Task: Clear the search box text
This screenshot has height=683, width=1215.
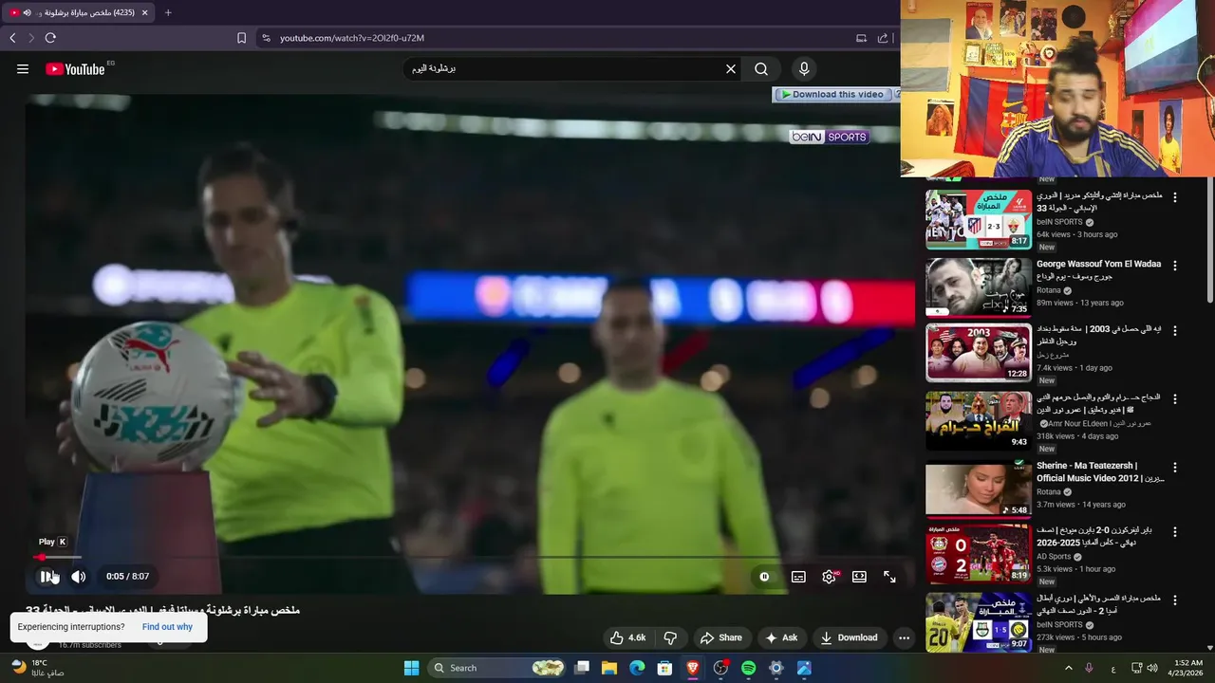Action: tap(731, 69)
